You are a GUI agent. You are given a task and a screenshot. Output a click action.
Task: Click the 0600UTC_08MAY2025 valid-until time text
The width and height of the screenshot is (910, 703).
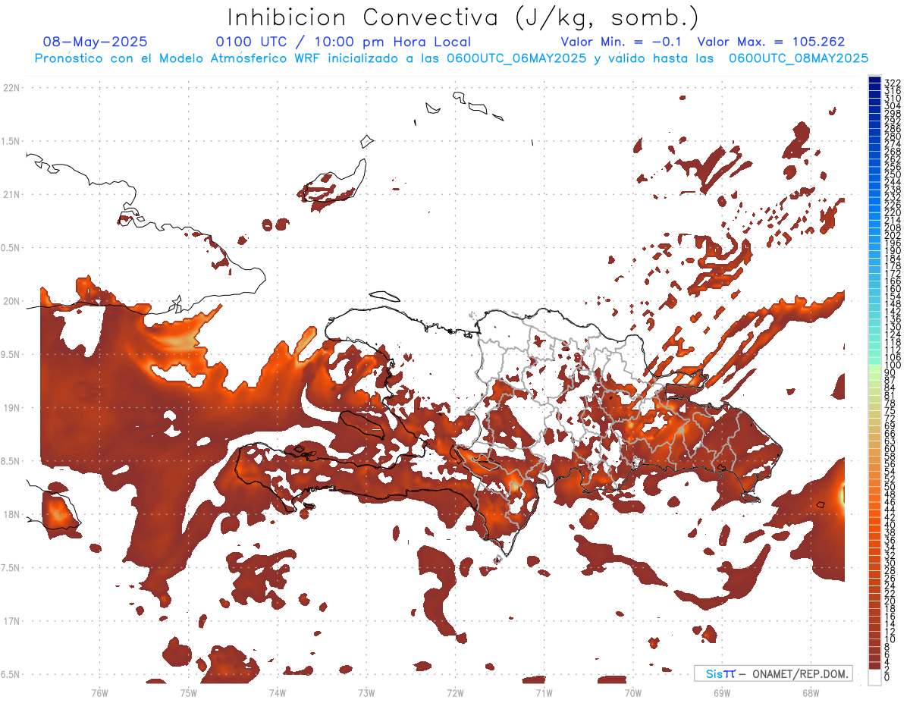799,58
